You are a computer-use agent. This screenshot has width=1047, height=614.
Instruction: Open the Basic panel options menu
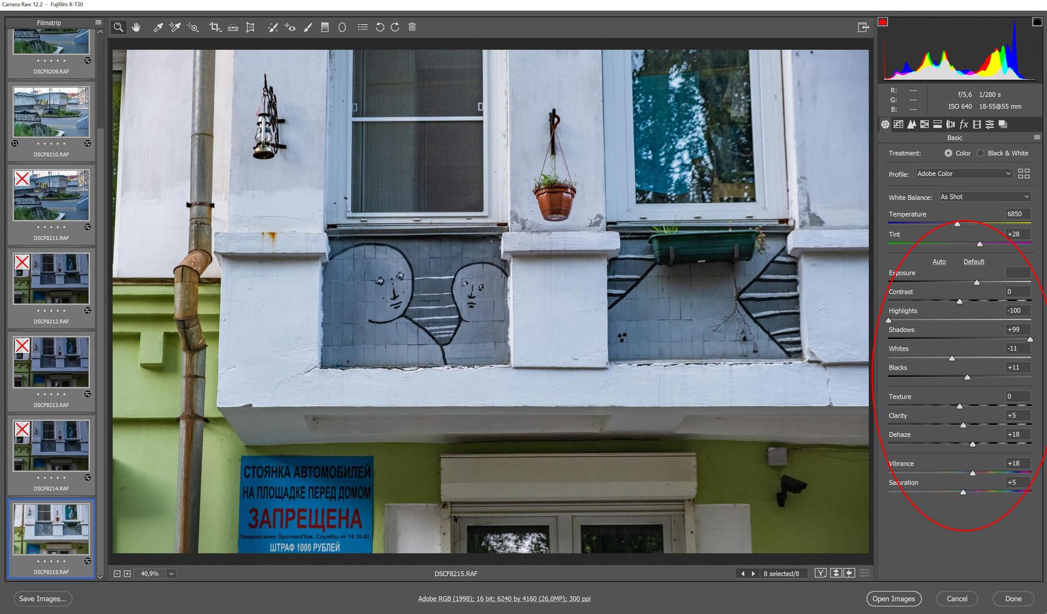coord(1037,137)
